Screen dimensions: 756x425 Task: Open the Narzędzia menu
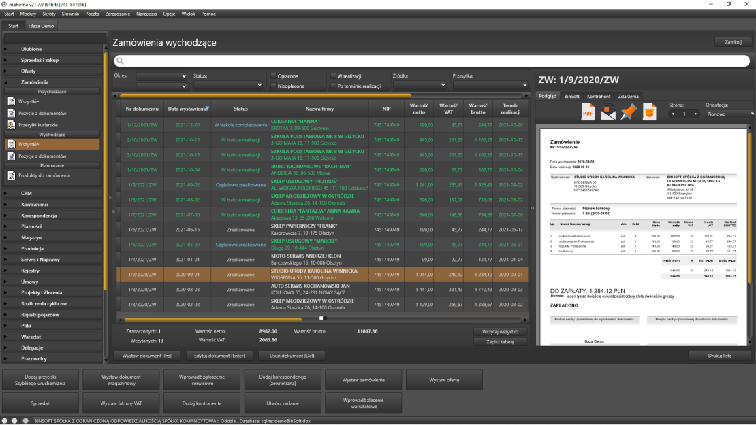146,14
